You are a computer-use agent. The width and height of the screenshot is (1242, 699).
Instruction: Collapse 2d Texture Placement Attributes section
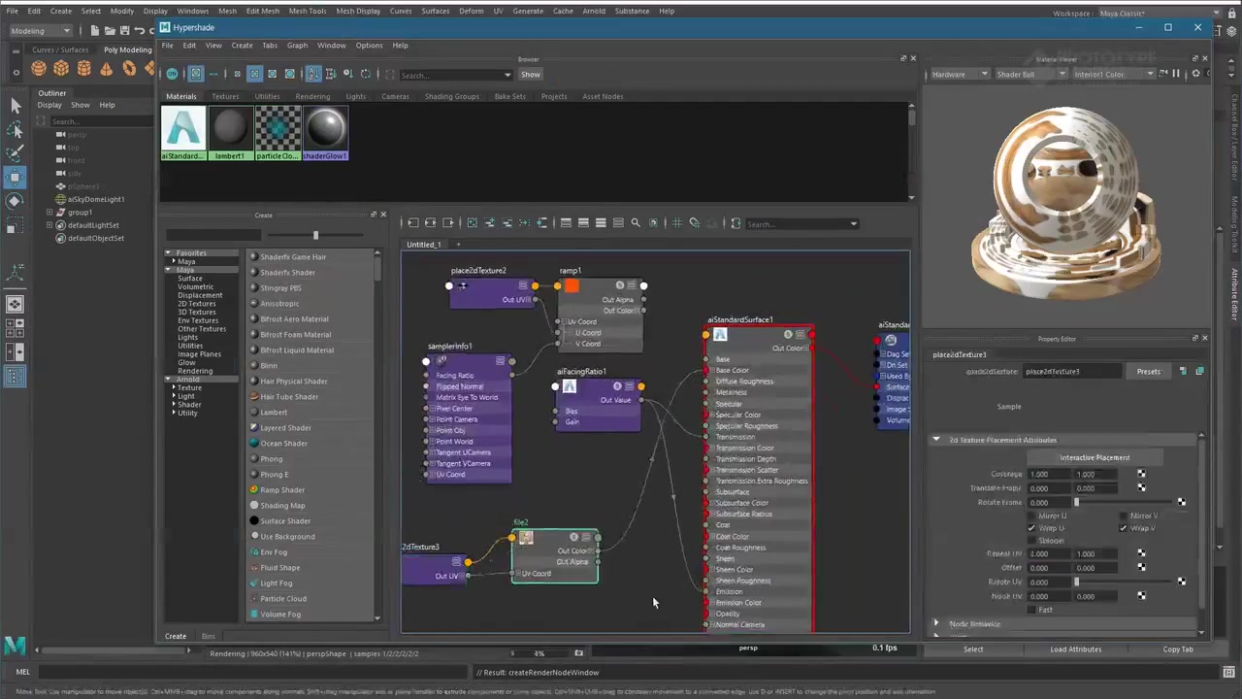(x=936, y=440)
